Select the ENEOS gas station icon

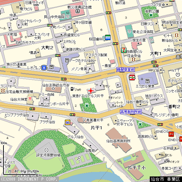tap(171, 134)
